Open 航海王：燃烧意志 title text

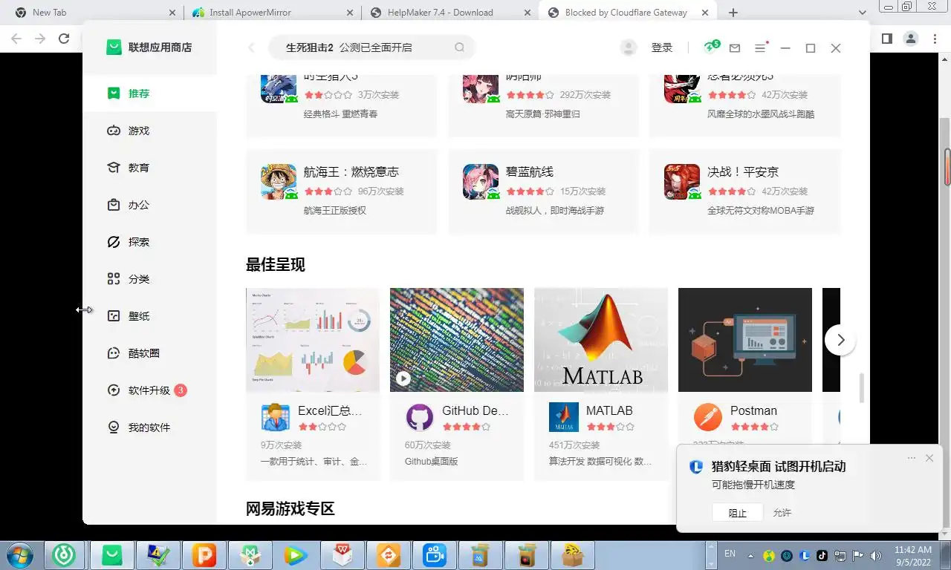351,172
